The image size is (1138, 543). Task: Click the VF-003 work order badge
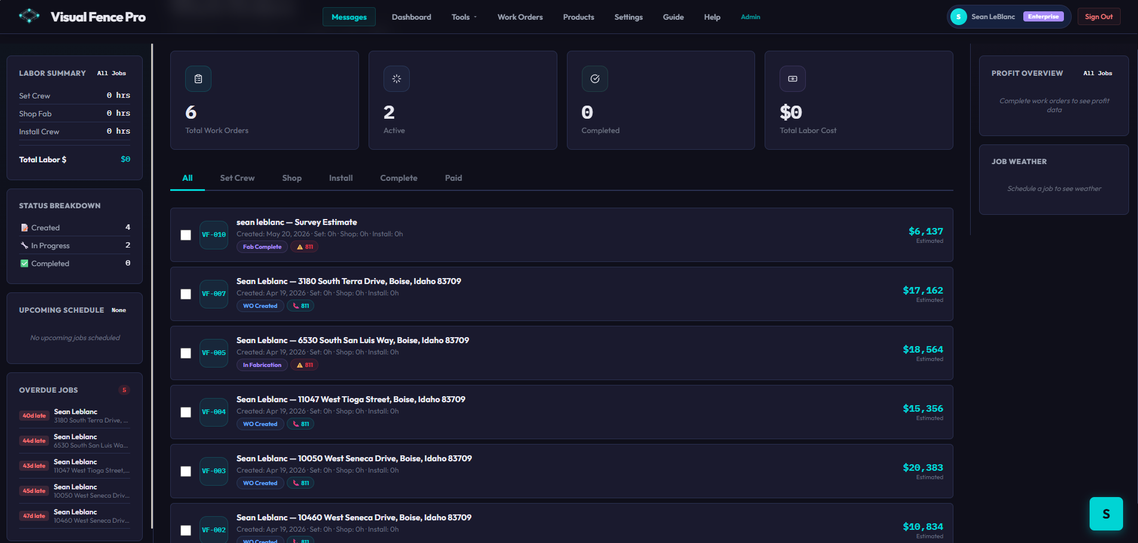point(214,471)
